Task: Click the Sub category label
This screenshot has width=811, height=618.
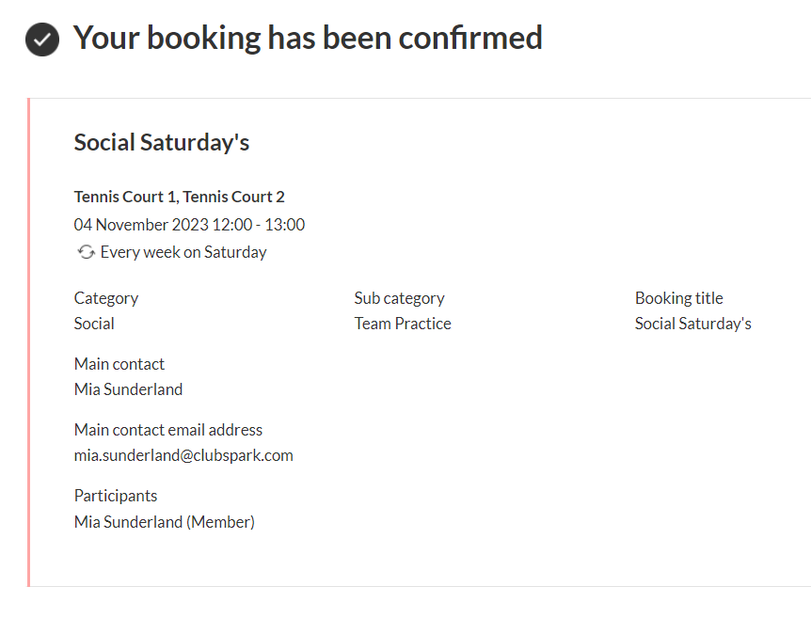Action: pyautogui.click(x=399, y=298)
